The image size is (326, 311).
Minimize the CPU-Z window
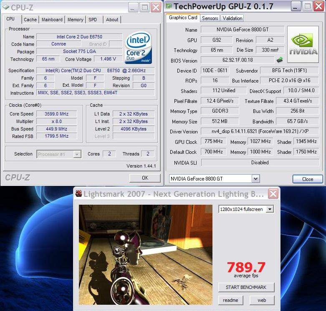coord(133,8)
